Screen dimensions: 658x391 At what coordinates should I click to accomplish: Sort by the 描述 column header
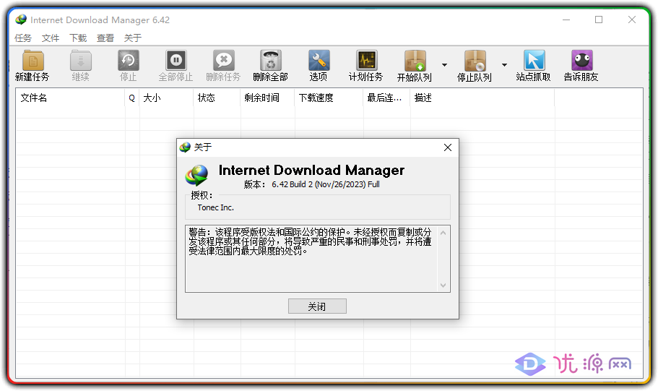click(x=482, y=98)
